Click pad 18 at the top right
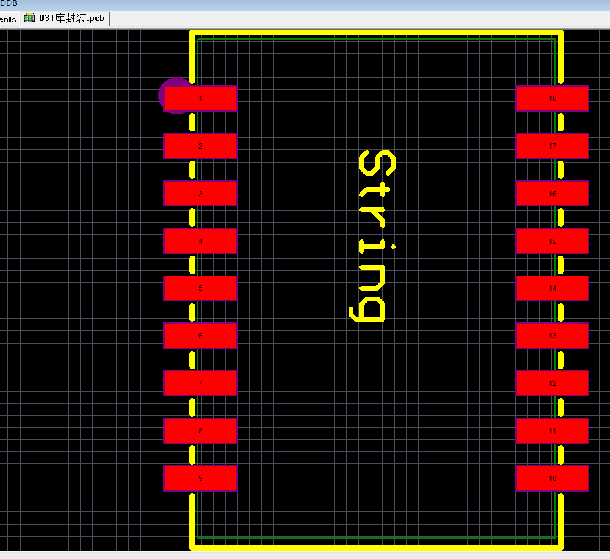The image size is (610, 559). 552,99
